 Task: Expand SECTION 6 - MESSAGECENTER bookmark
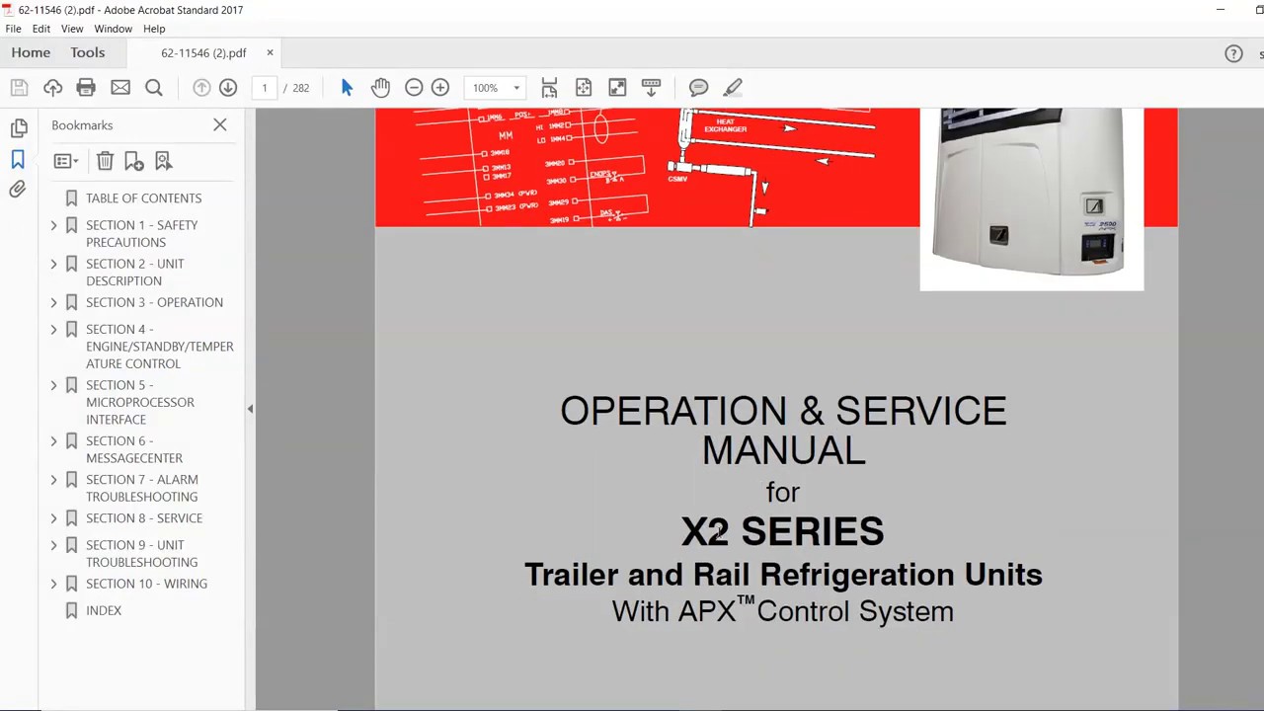(x=54, y=441)
